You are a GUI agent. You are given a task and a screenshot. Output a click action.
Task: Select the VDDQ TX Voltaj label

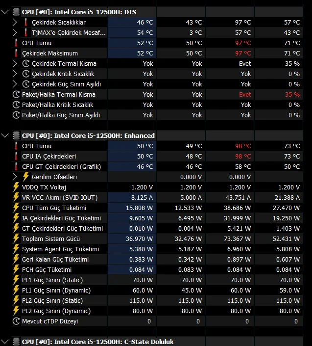[44, 187]
